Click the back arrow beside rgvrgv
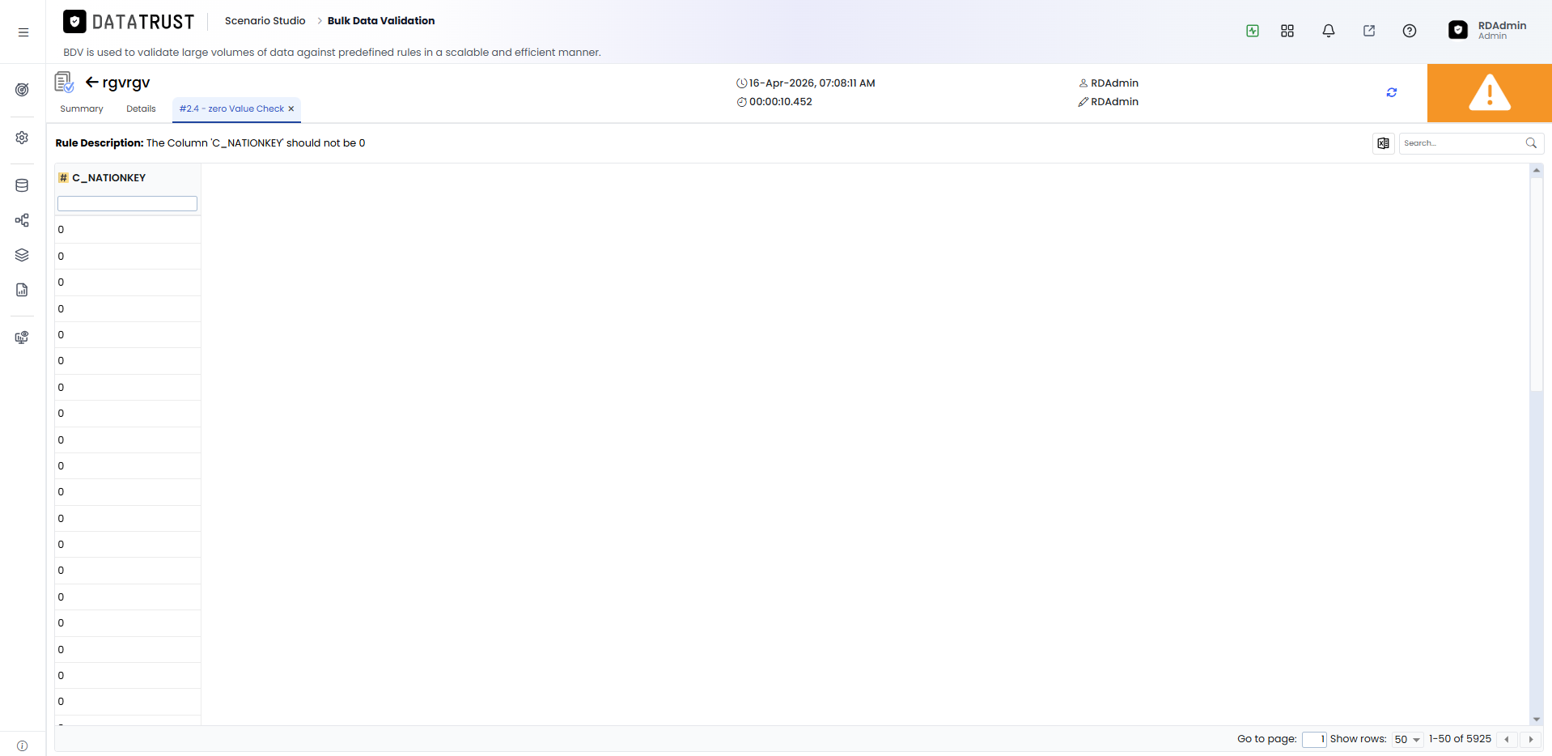Image resolution: width=1552 pixels, height=756 pixels. [92, 82]
